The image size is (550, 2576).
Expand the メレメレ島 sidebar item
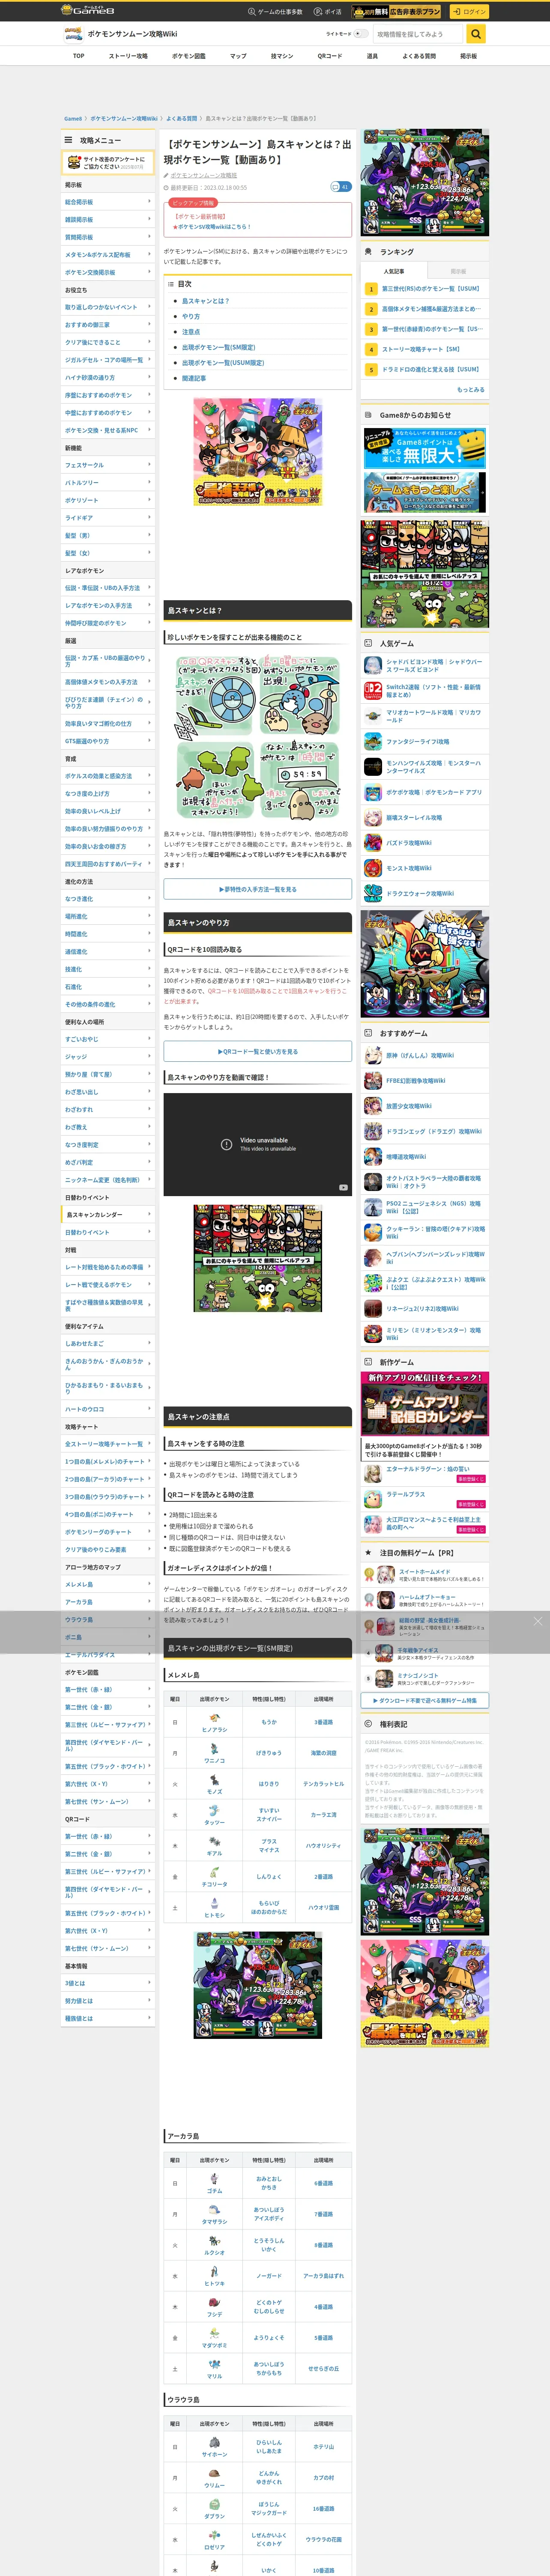pyautogui.click(x=108, y=1584)
